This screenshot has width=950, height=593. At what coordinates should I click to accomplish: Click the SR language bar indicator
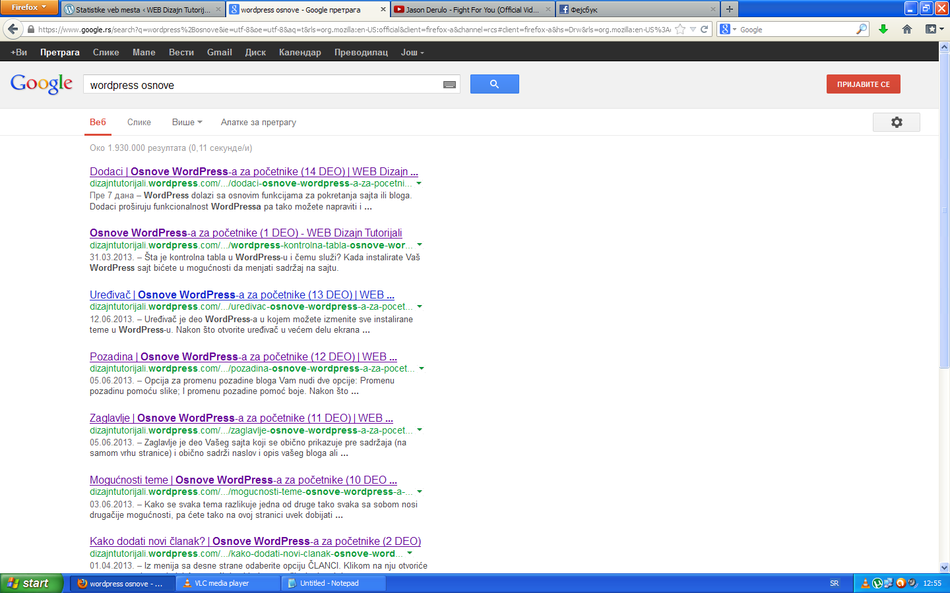[835, 583]
